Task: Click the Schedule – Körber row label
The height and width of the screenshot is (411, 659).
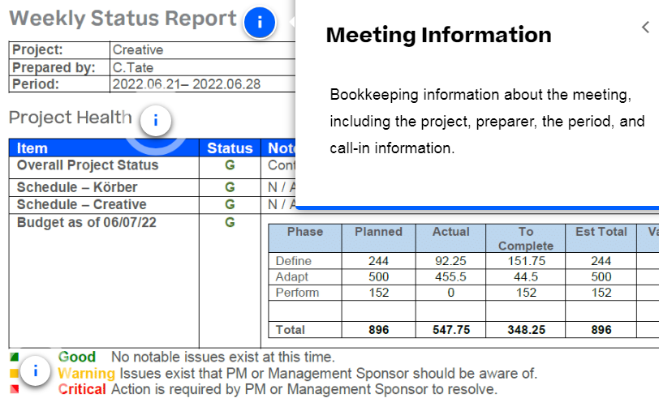Action: coord(77,188)
